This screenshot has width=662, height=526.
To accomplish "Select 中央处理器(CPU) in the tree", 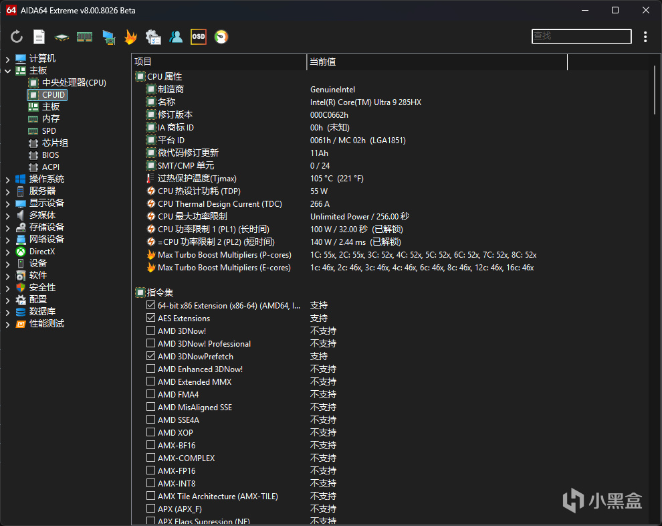I will tap(74, 83).
